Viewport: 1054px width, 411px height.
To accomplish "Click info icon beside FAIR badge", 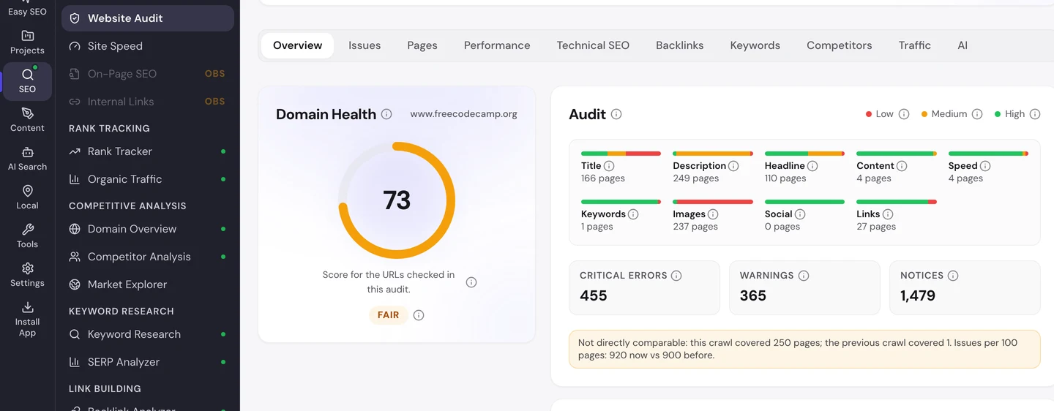I will point(419,315).
